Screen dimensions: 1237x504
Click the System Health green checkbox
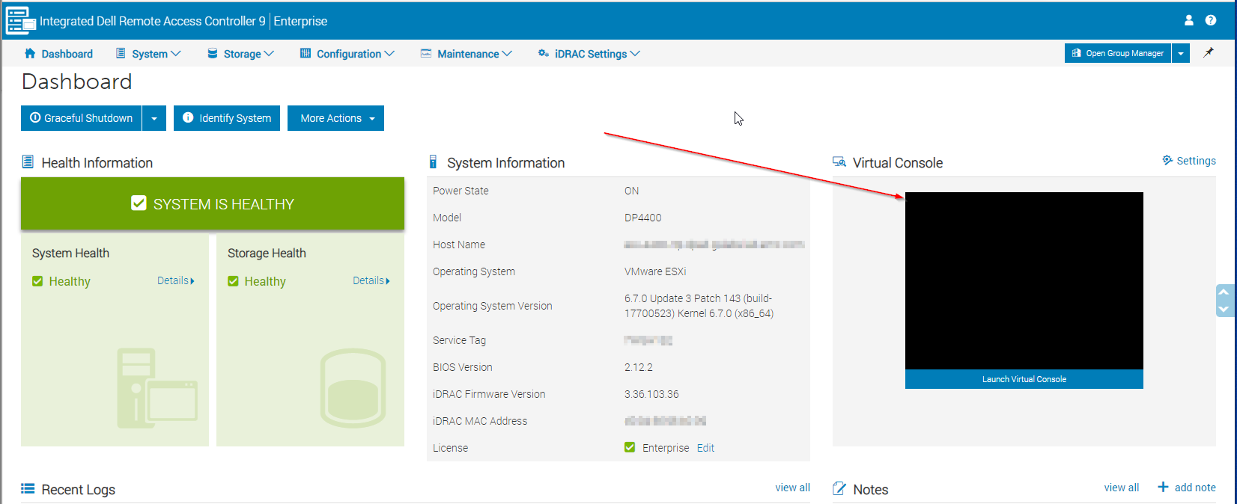(x=37, y=281)
